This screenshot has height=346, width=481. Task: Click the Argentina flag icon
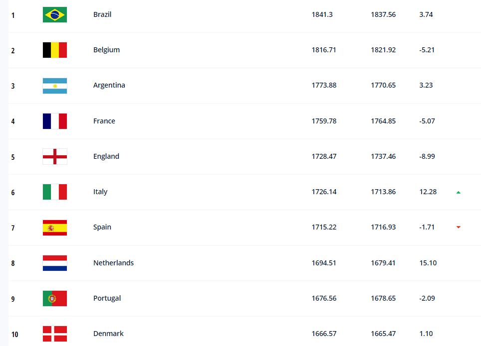55,86
